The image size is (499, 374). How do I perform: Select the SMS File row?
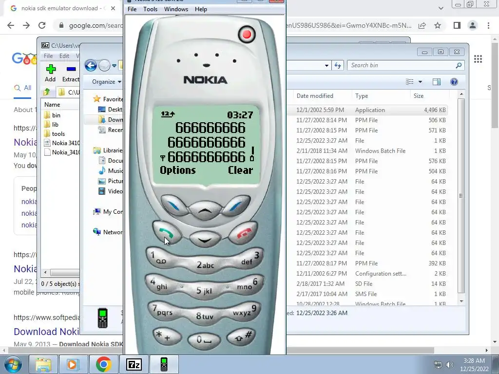tap(367, 294)
